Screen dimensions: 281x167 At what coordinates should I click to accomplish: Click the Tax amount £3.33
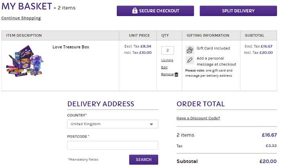tap(271, 145)
